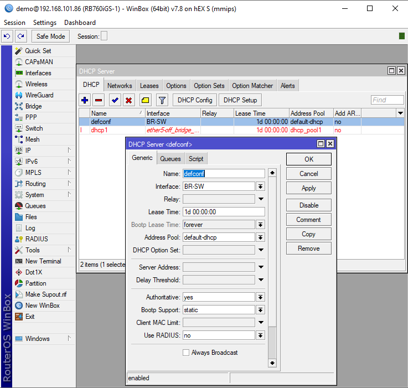Click the dialog scrollbar down arrow
The image size is (408, 388).
(x=272, y=363)
